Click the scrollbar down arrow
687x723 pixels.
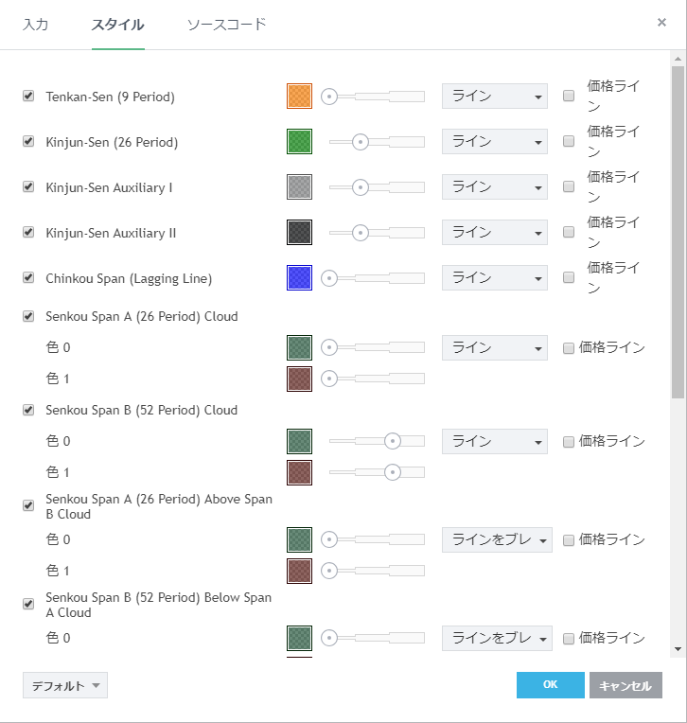677,649
